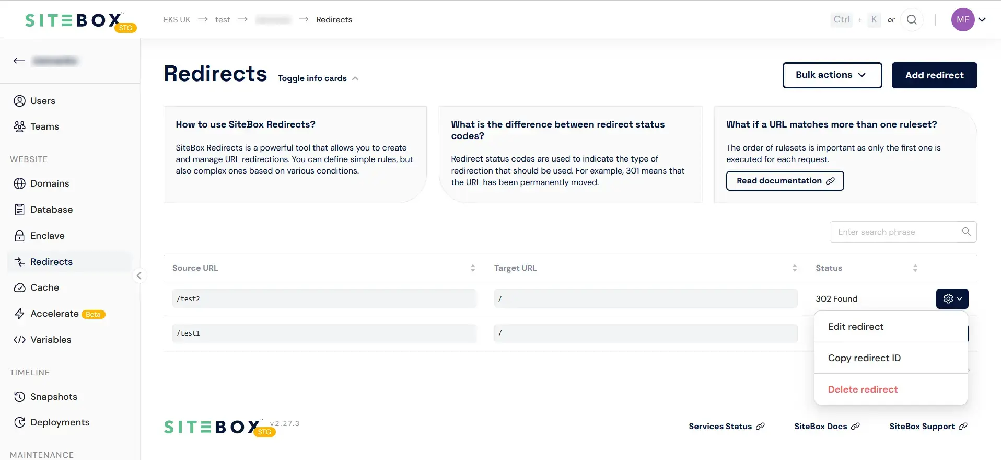Click the target URL field of /test2 row
The height and width of the screenshot is (460, 1001).
point(646,298)
